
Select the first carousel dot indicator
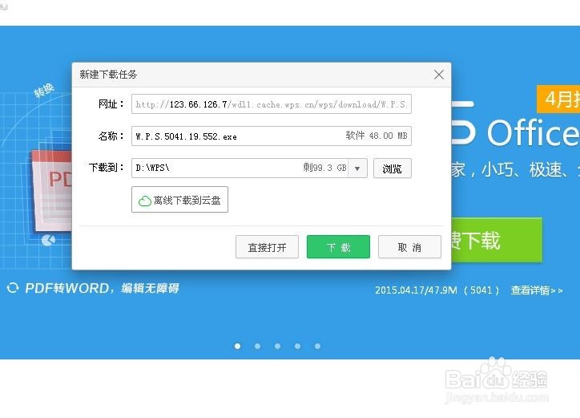point(237,346)
